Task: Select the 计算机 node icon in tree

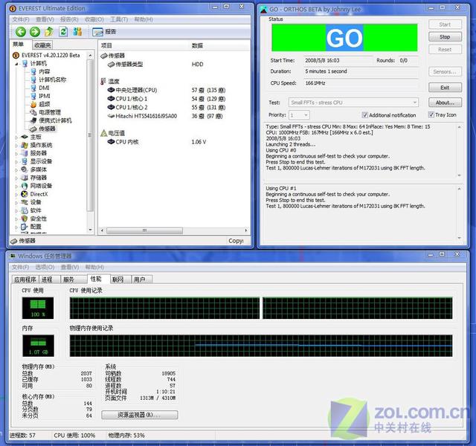Action: click(25, 63)
